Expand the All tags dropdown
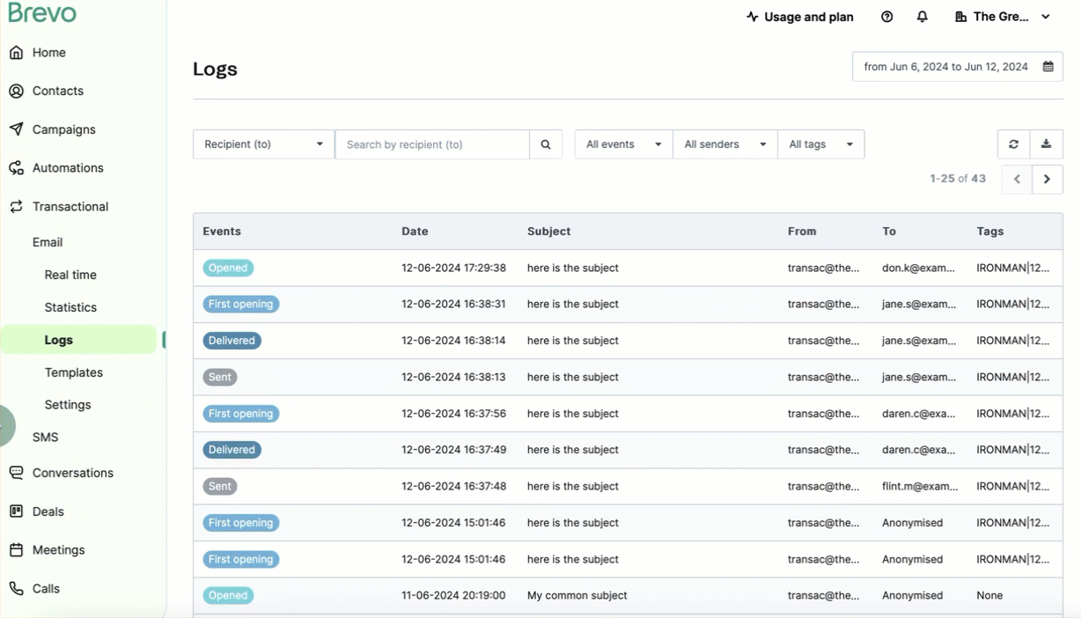 point(820,144)
